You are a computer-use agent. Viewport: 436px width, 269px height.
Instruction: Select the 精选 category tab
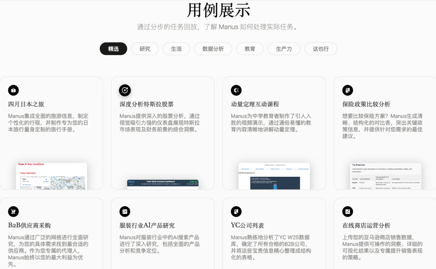click(x=113, y=49)
